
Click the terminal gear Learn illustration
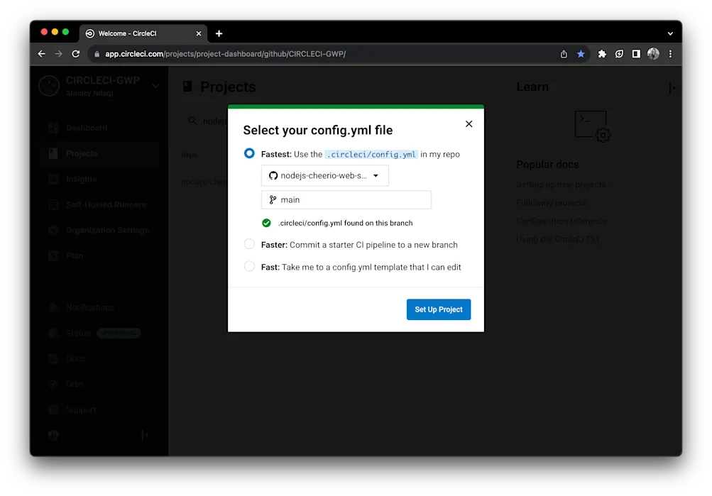(593, 126)
